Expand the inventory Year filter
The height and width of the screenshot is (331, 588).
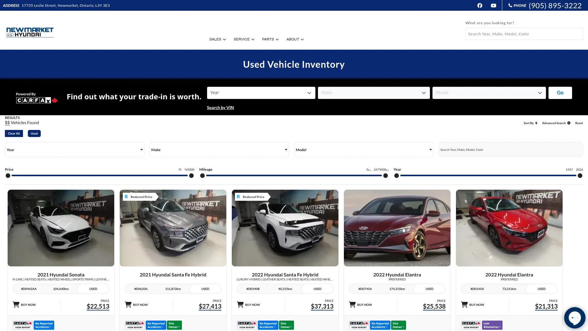(x=75, y=150)
